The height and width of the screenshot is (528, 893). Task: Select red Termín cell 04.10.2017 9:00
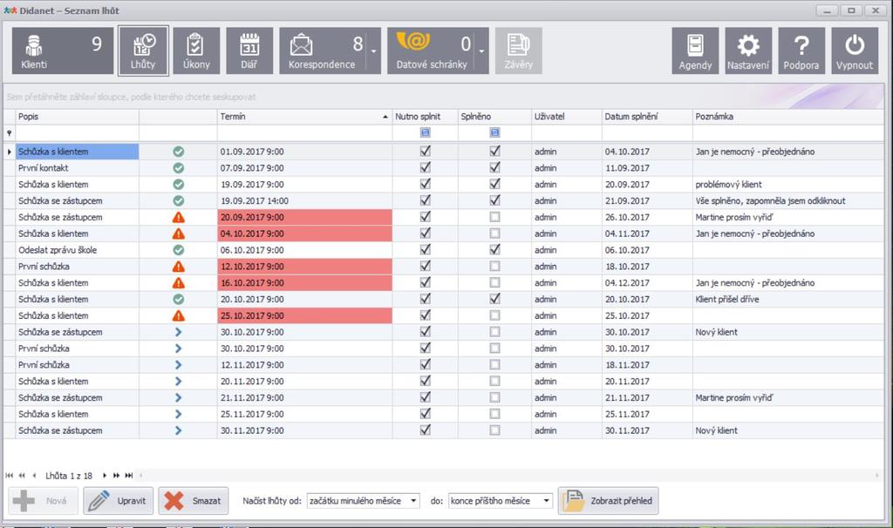coord(304,234)
